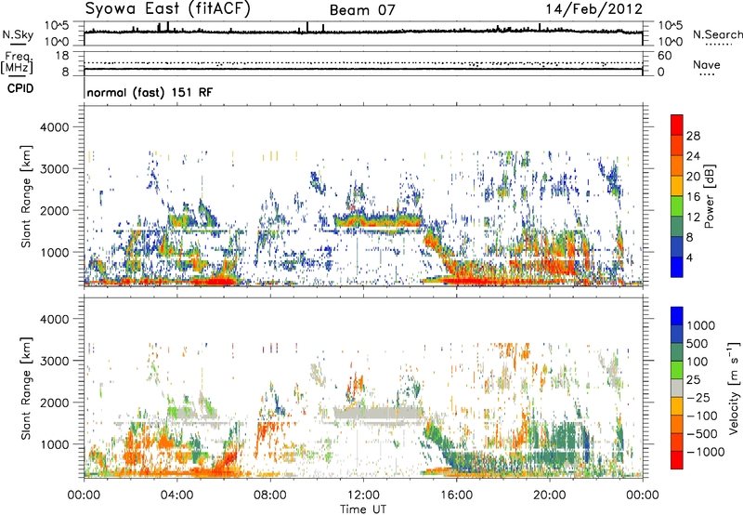Click the tall noise spike near 09:30 in N.Sky panel
The width and height of the screenshot is (743, 515).
tap(307, 27)
